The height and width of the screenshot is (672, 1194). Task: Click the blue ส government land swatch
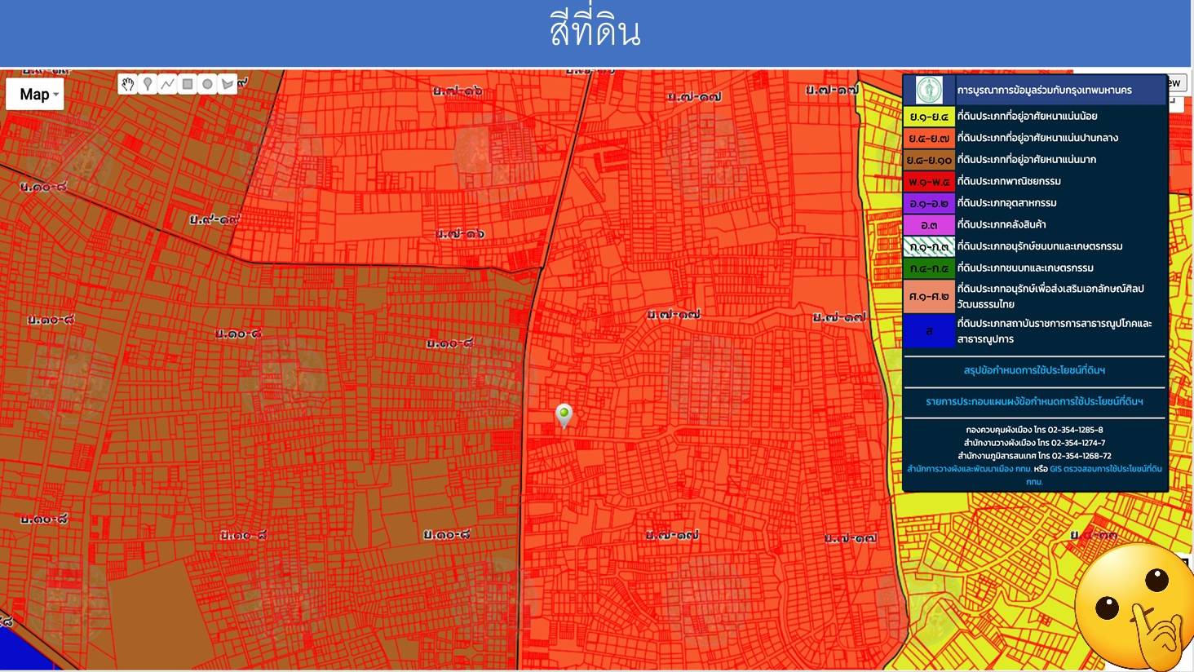pyautogui.click(x=929, y=331)
